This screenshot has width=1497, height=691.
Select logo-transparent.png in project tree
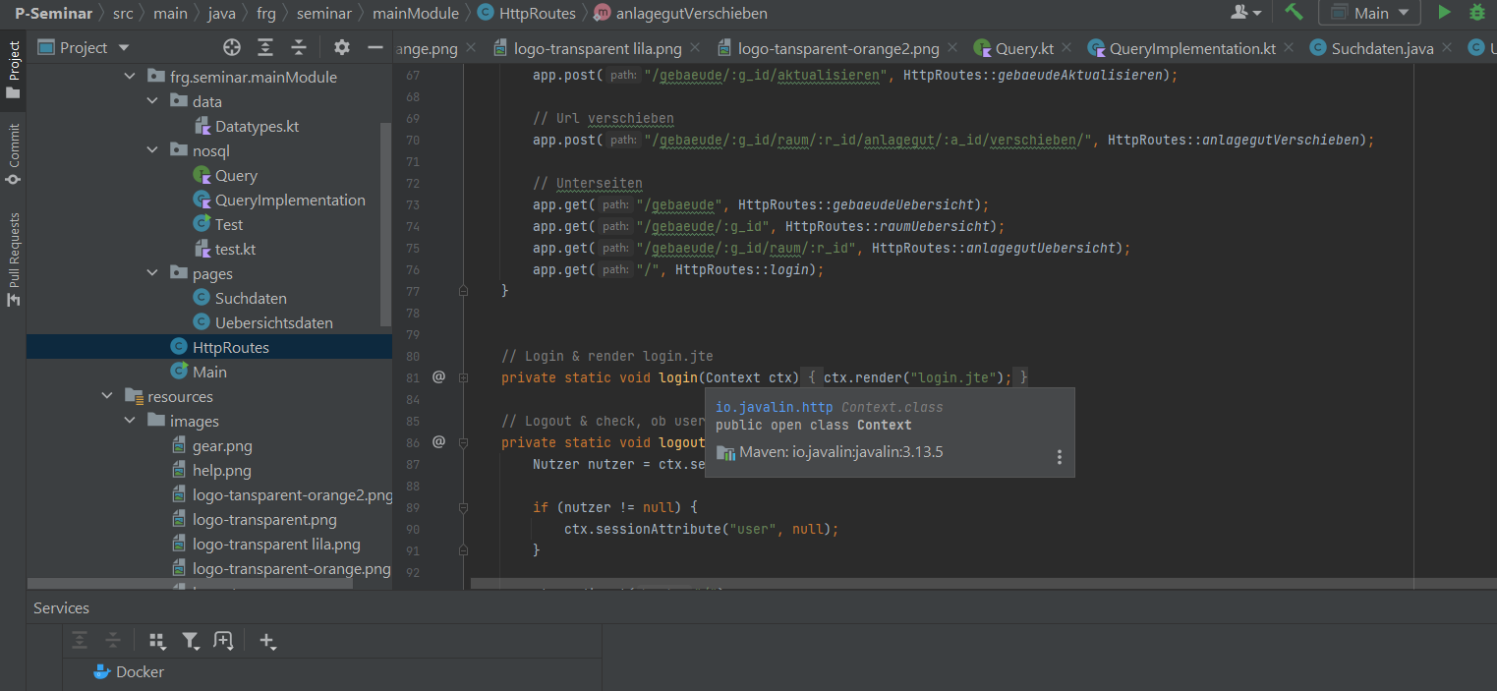[254, 519]
